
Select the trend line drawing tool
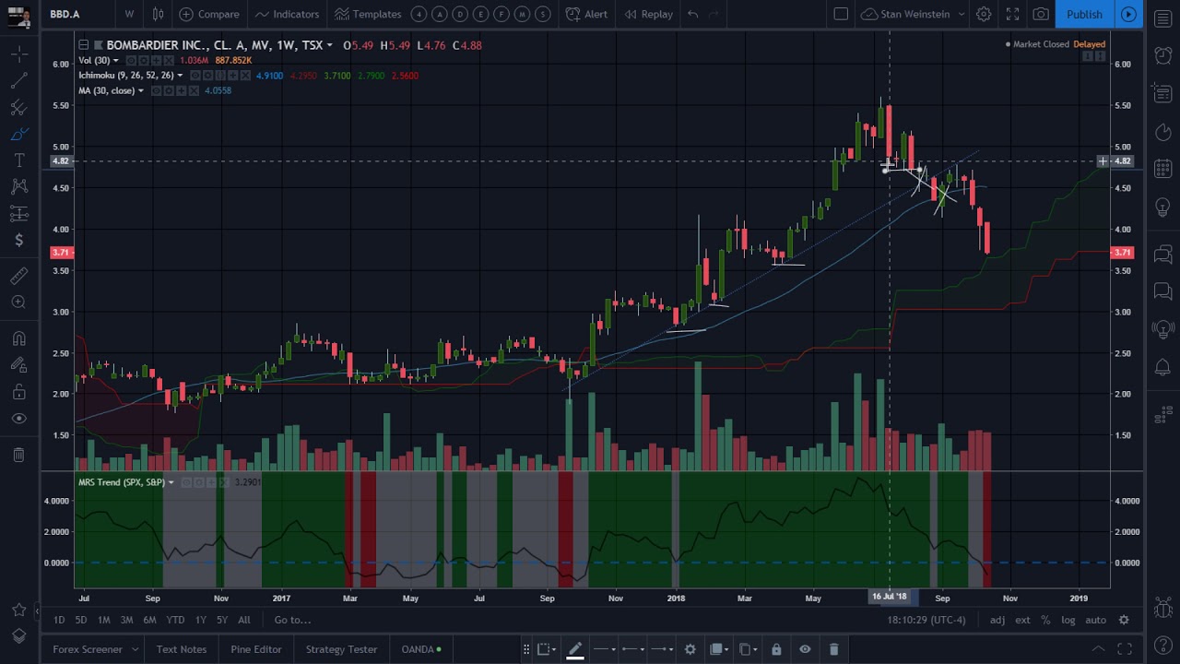click(18, 81)
